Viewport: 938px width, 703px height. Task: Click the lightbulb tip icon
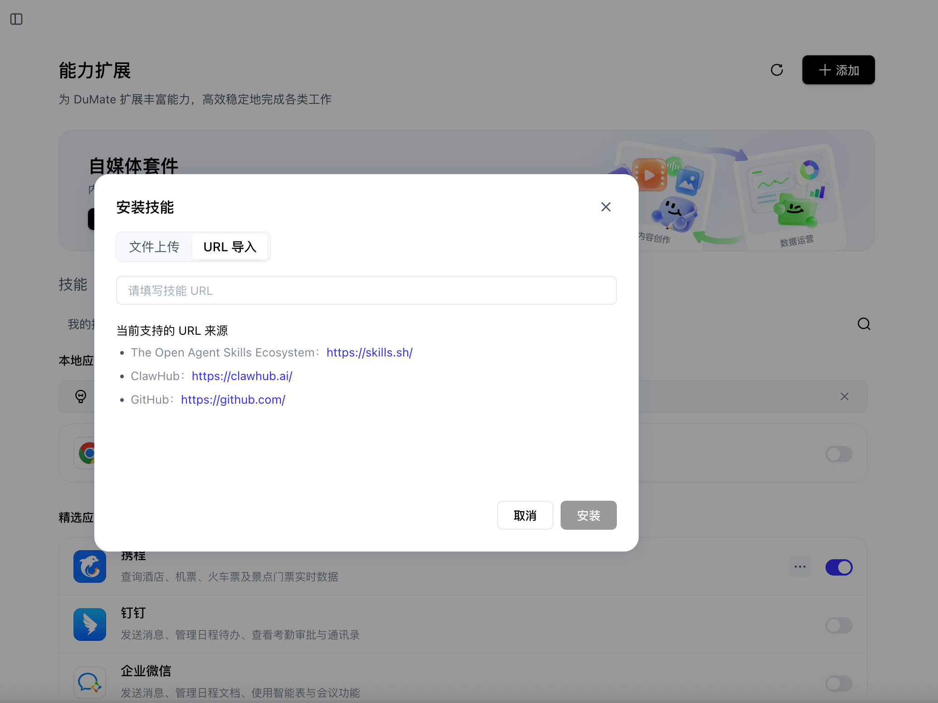click(x=81, y=396)
